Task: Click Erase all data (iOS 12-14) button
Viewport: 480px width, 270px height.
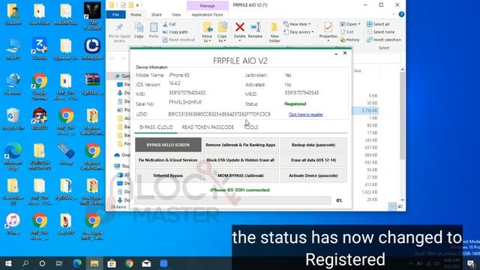Action: click(313, 160)
